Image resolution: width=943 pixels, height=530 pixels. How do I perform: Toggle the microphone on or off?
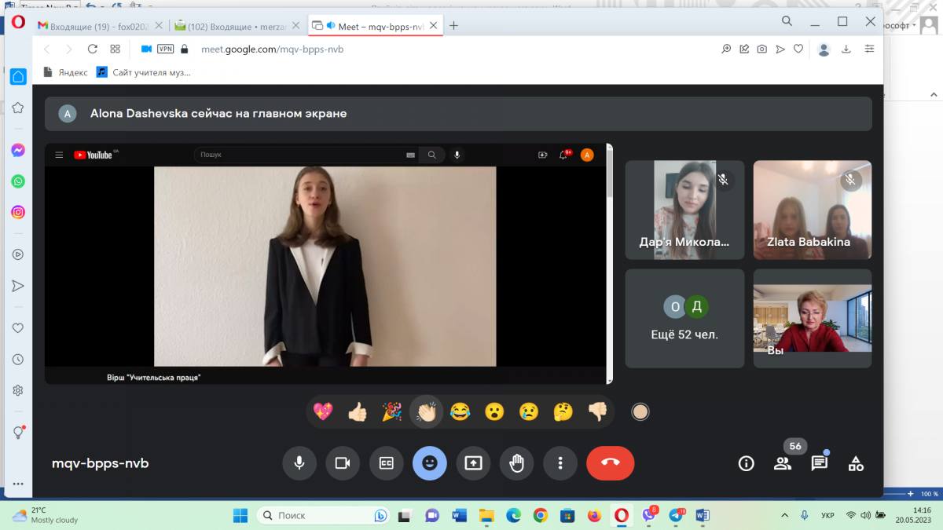299,462
